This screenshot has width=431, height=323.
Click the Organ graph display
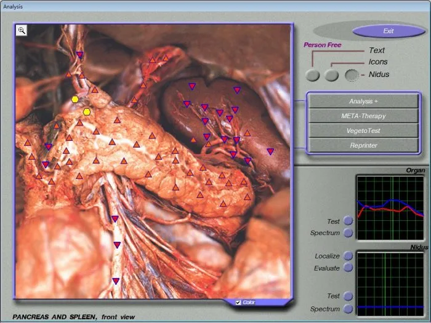pos(390,208)
